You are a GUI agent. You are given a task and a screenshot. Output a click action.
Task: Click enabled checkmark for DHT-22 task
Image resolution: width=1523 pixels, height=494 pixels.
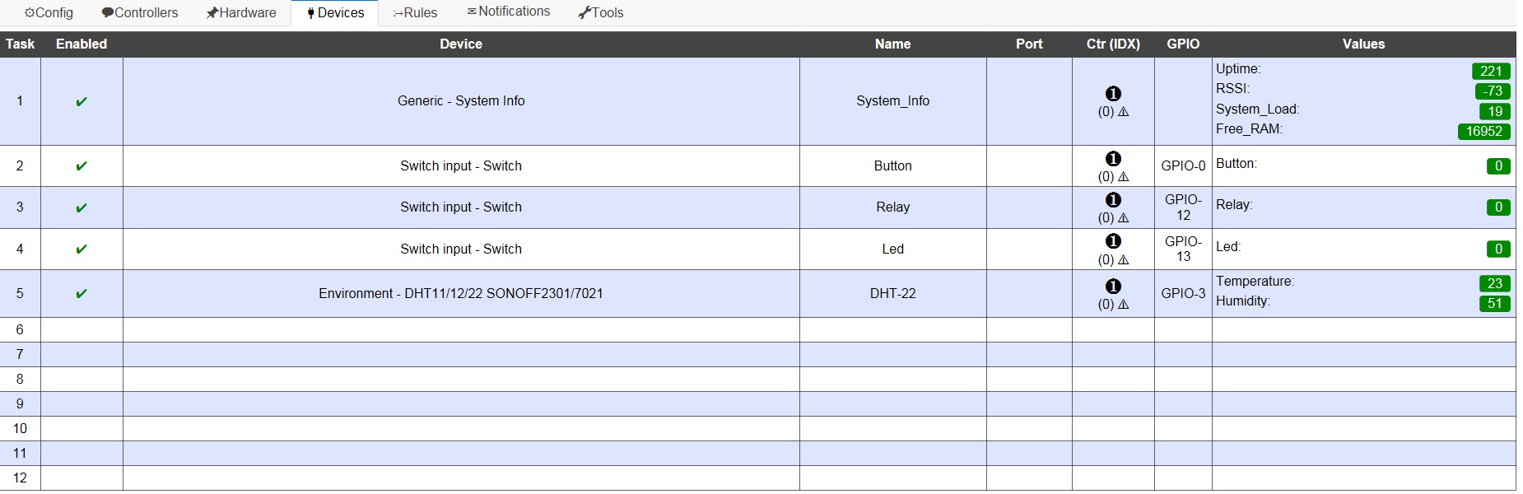[82, 294]
